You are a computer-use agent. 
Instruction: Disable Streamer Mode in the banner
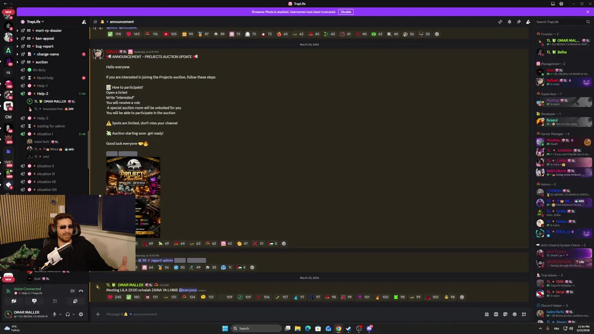coord(346,12)
